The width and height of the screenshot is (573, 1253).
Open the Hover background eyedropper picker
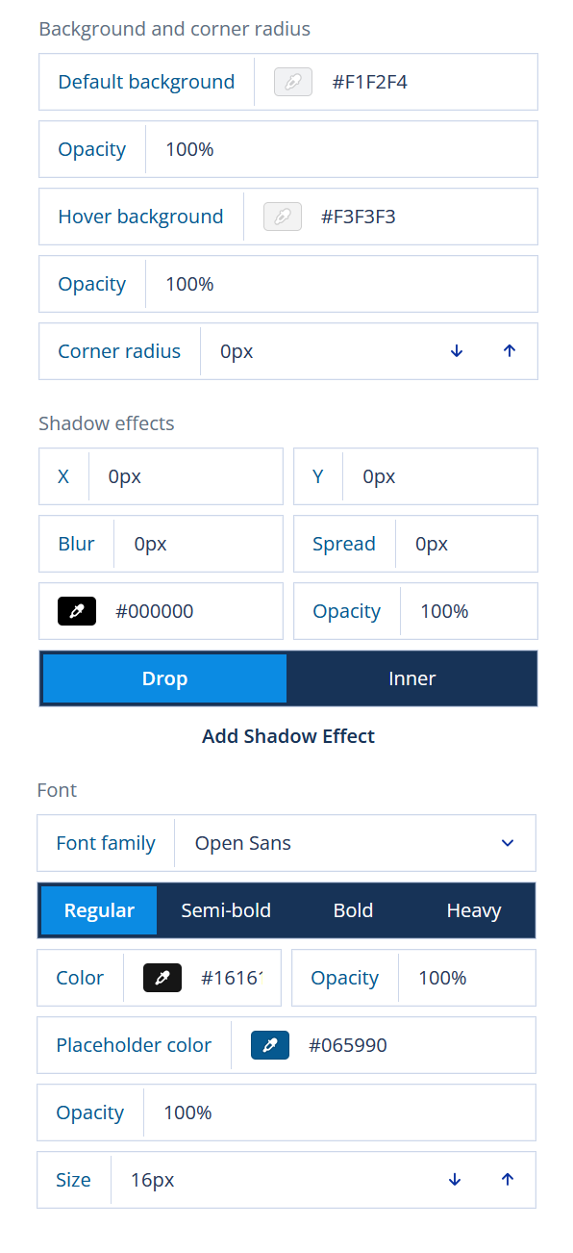coord(283,217)
